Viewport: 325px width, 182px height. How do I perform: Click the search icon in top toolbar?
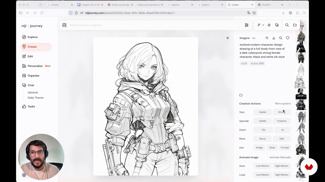point(287,25)
